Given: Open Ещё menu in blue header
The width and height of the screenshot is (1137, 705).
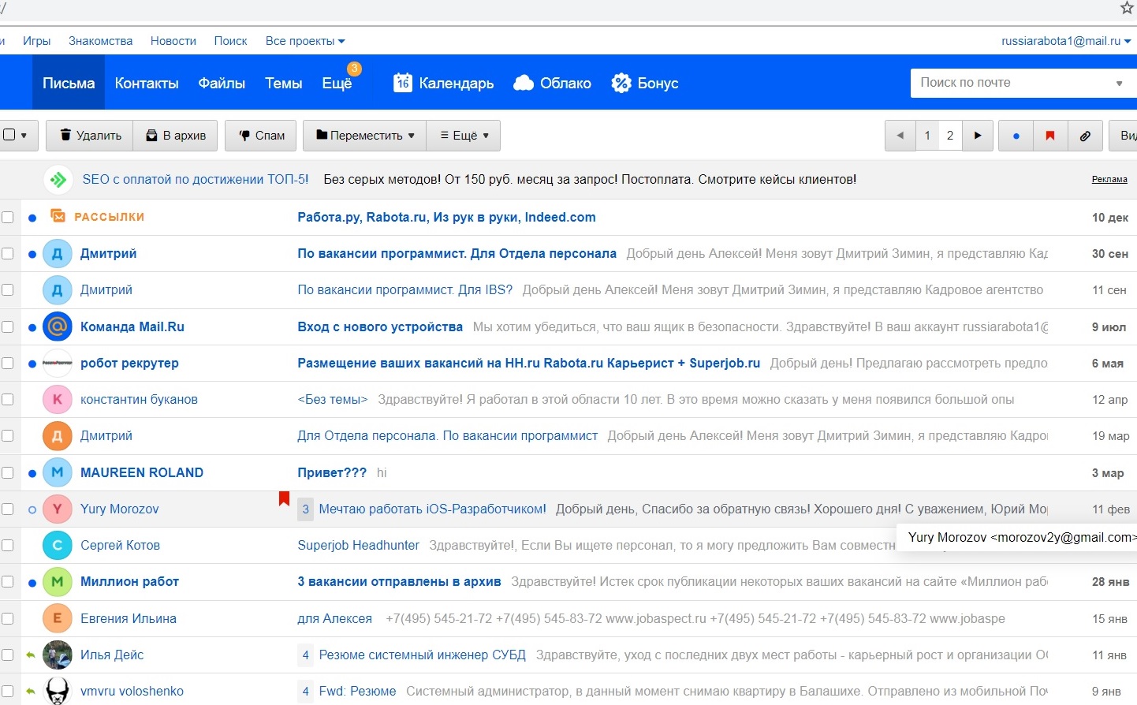Looking at the screenshot, I should tap(337, 83).
